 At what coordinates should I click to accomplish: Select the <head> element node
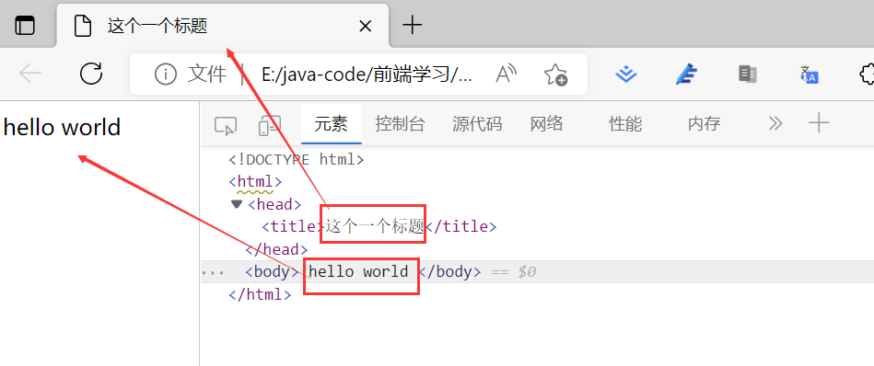pos(274,205)
